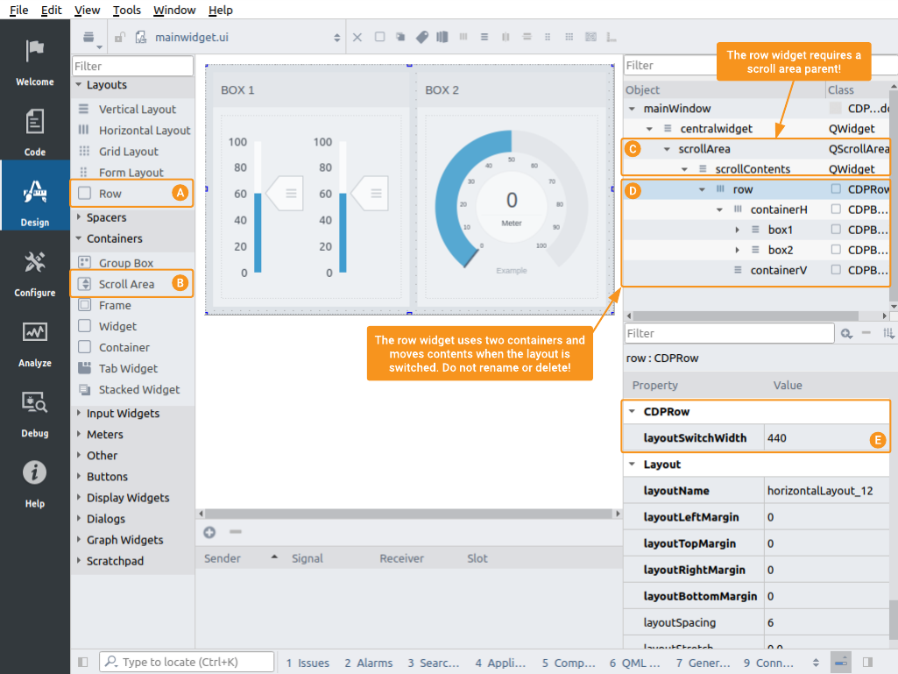Expand the Spacers category
Viewport: 898px width, 674px height.
coord(106,217)
